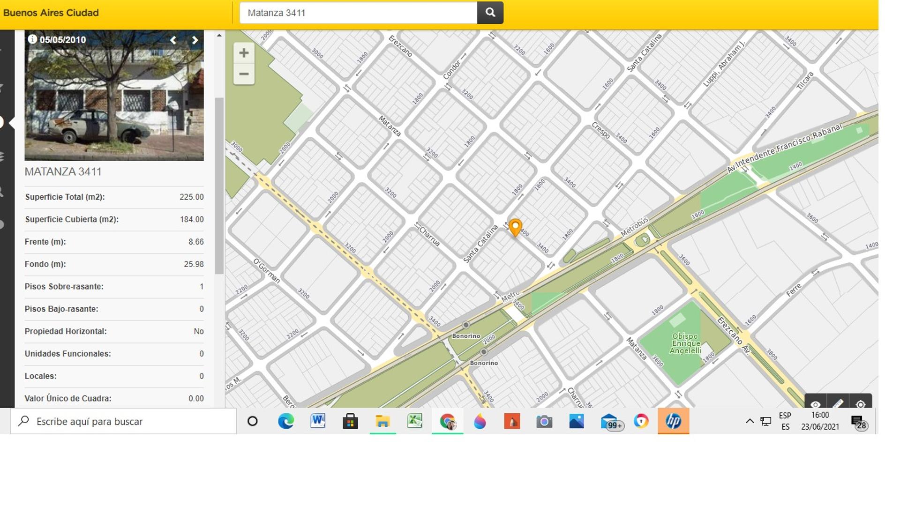The width and height of the screenshot is (900, 506).
Task: Open notification center with 28 badge
Action: [859, 422]
